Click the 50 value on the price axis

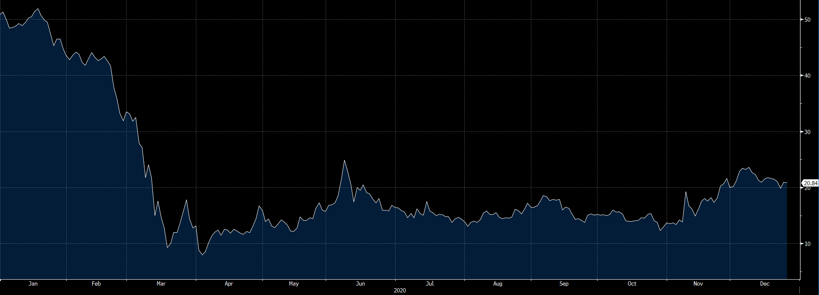click(x=807, y=20)
